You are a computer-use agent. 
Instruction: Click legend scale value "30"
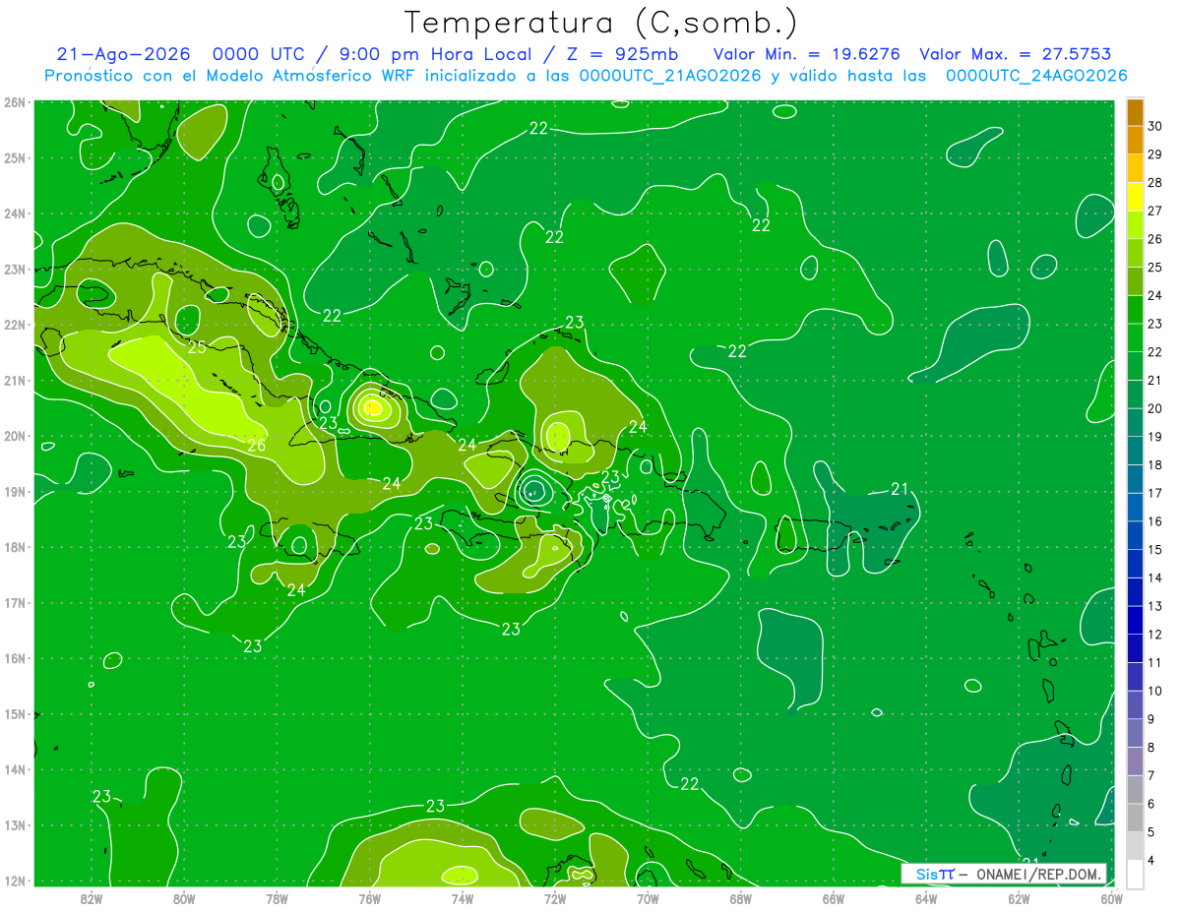[x=1155, y=127]
